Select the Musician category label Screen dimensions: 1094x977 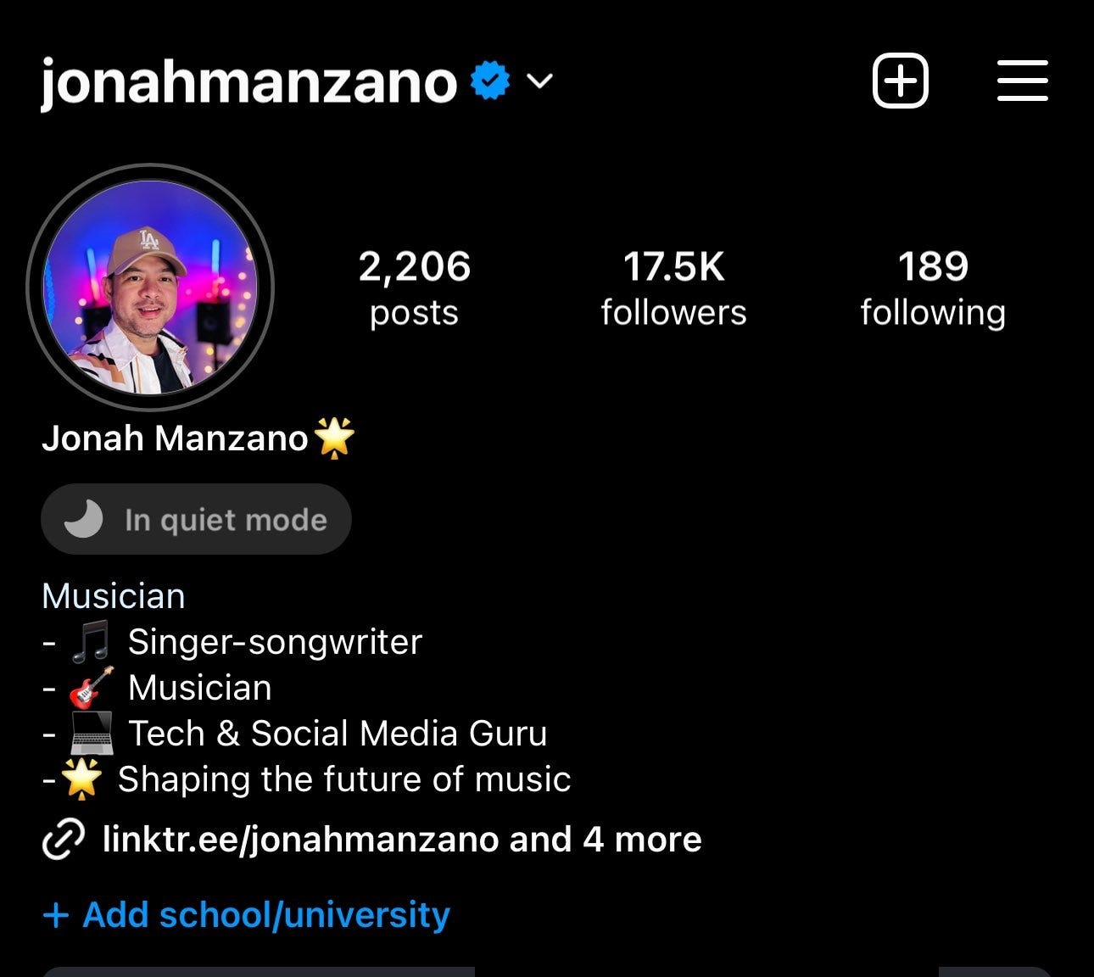pos(114,596)
